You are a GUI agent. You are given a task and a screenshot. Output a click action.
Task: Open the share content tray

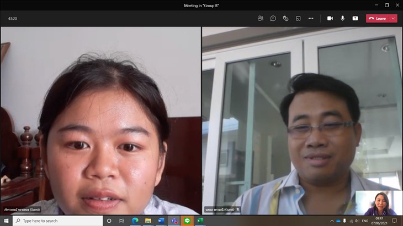pos(355,18)
